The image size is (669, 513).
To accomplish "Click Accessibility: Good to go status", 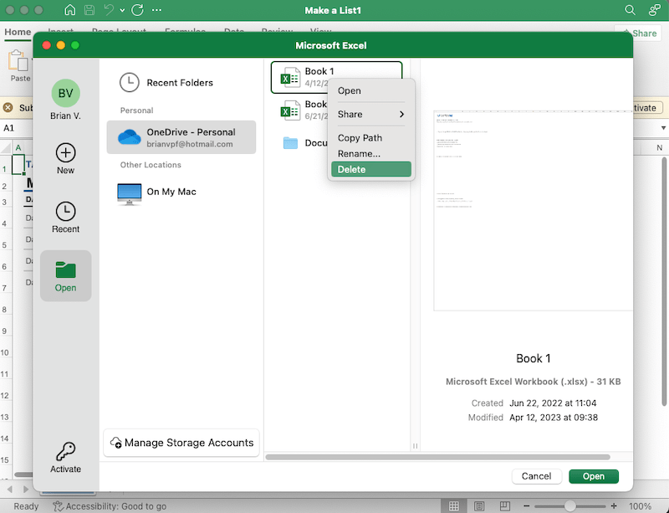I will [x=110, y=506].
